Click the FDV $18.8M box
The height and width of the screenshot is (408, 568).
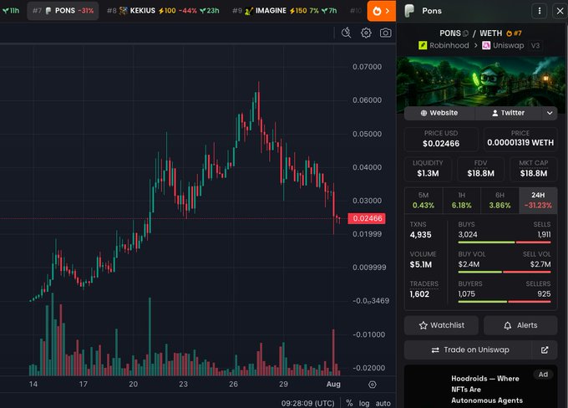480,169
